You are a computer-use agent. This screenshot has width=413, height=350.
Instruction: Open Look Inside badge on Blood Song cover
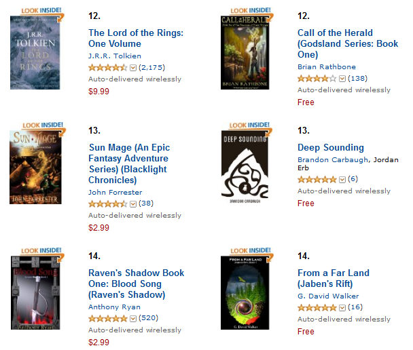pos(42,252)
